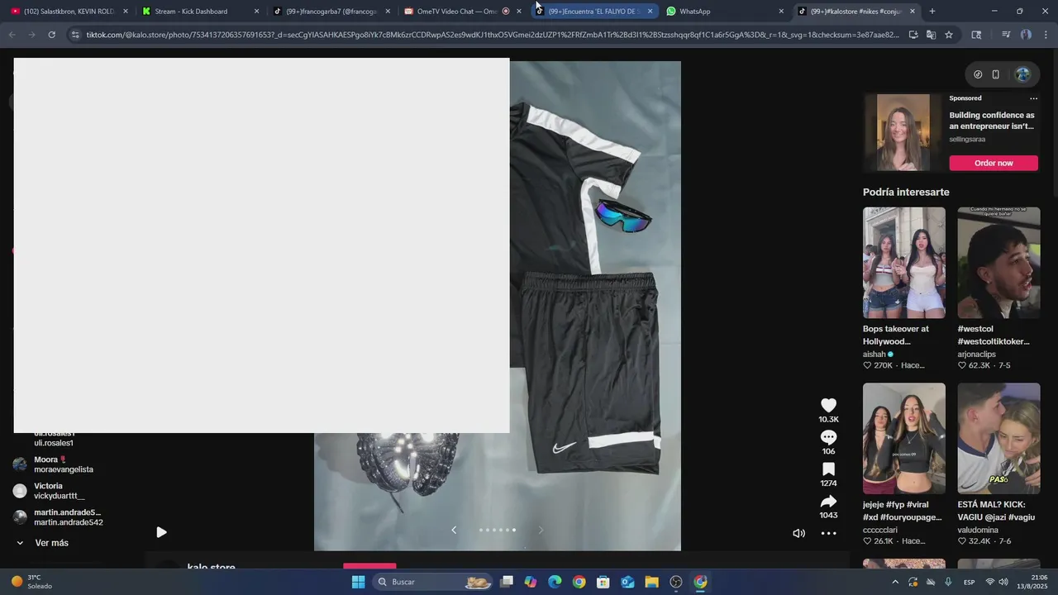Viewport: 1058px width, 595px height.
Task: Open the Microsoft Store taskbar icon
Action: (603, 582)
